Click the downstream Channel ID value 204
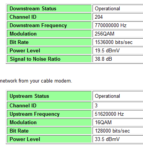The image size is (143, 149). [x=99, y=17]
